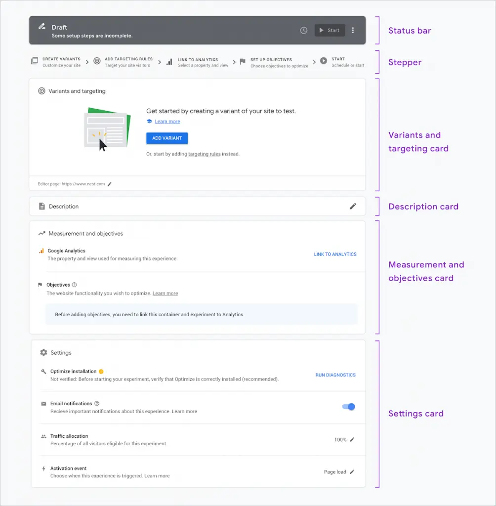The image size is (496, 506).
Task: Click the Start experiment button
Action: point(330,30)
